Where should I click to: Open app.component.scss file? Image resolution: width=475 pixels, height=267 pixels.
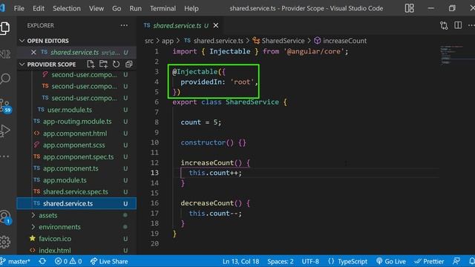[x=73, y=145]
